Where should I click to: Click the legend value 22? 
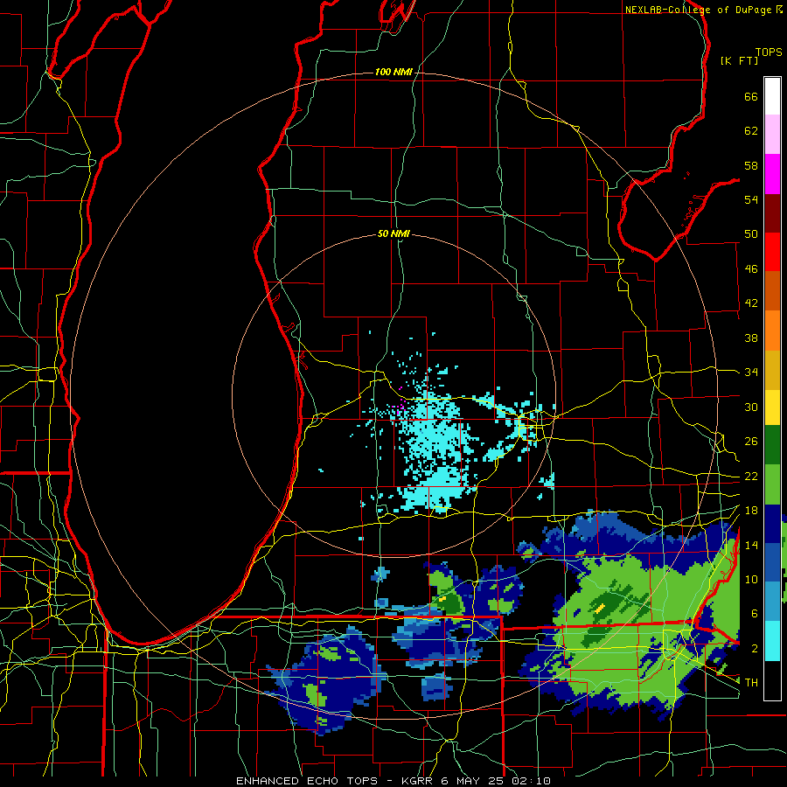(x=751, y=477)
